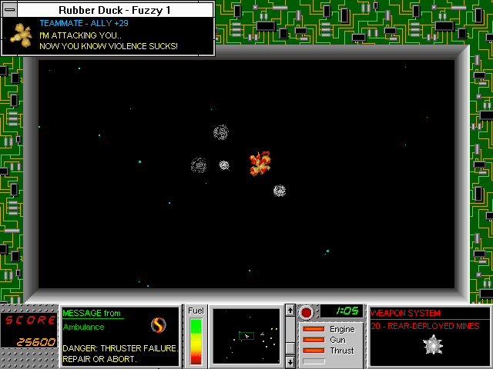Click the 'WEAPON SYSTEM' heading
This screenshot has width=493, height=369.
(405, 313)
